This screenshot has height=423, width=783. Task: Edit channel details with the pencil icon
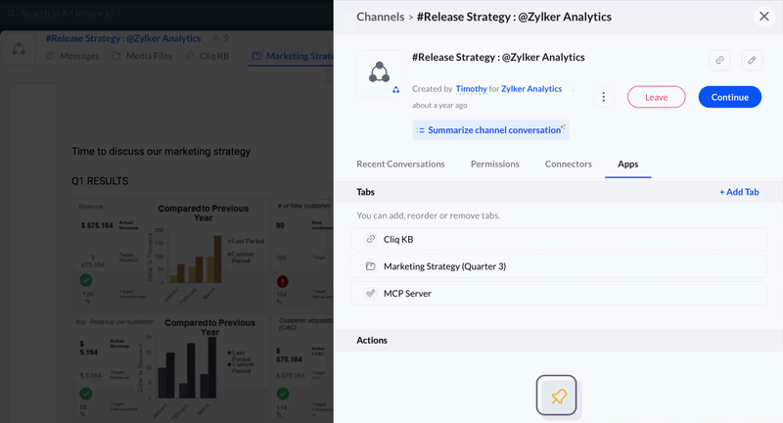pos(752,61)
